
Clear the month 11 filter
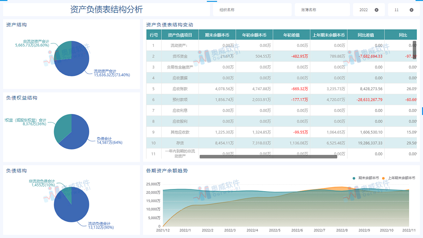[x=411, y=10]
